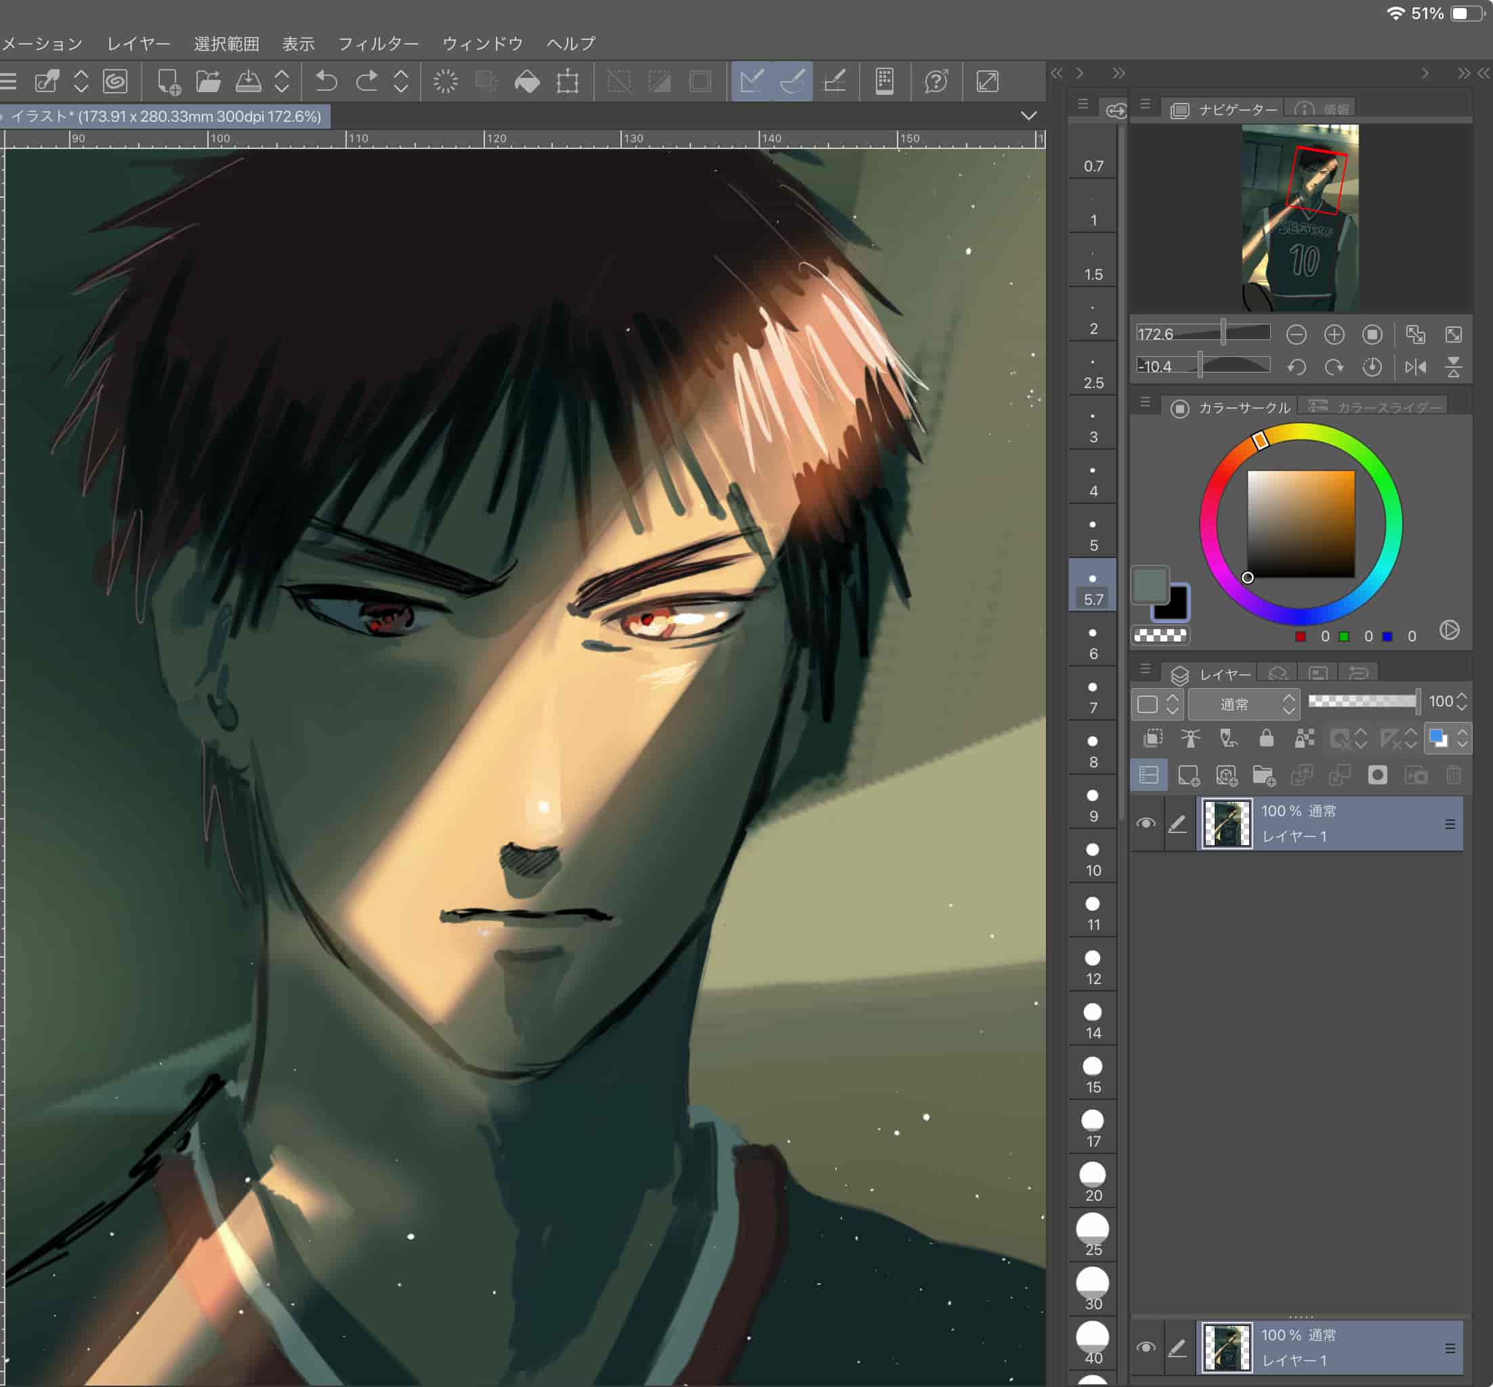The image size is (1493, 1387).
Task: Click the zoom slider showing 172.6
Action: tap(1202, 333)
